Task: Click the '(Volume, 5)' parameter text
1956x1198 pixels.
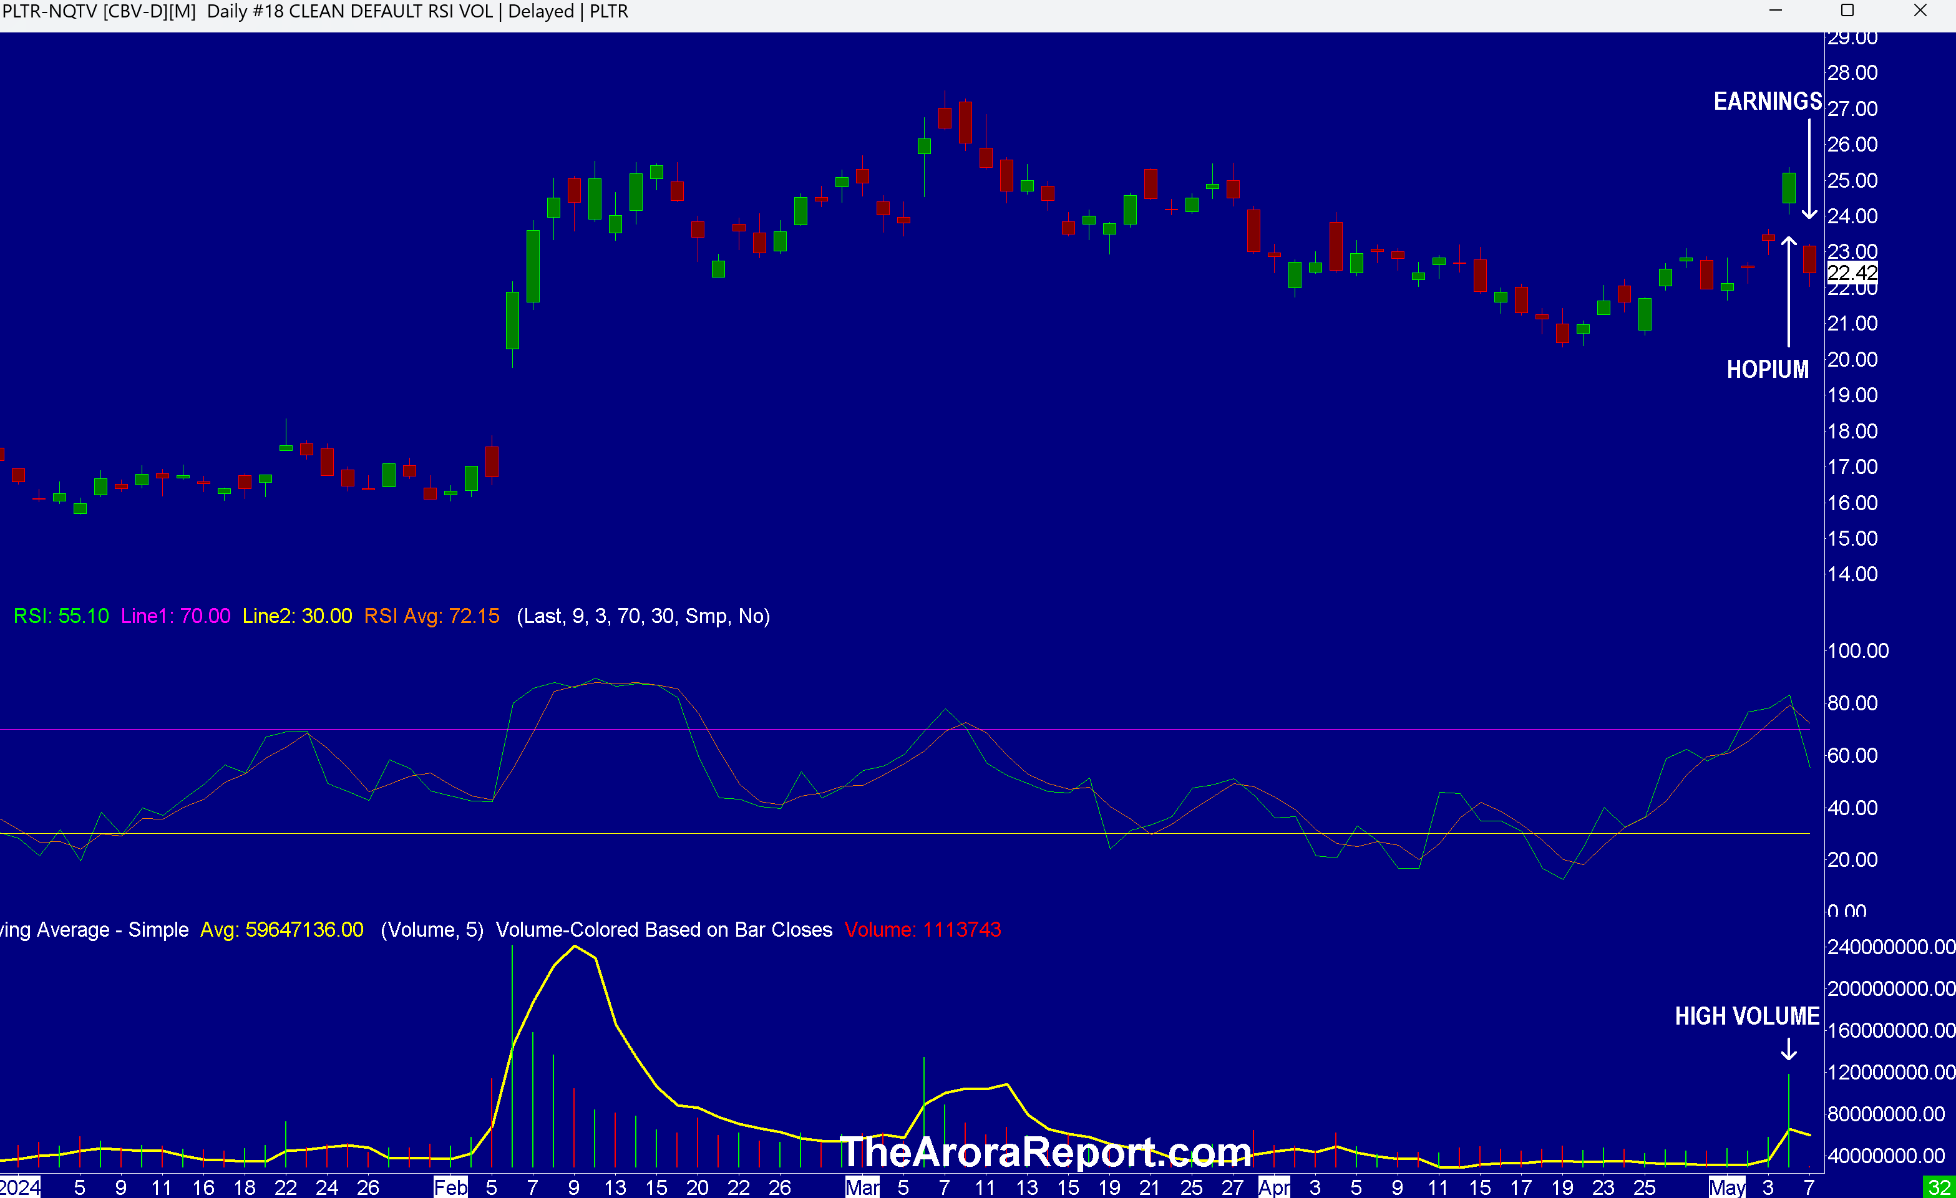Action: [432, 930]
